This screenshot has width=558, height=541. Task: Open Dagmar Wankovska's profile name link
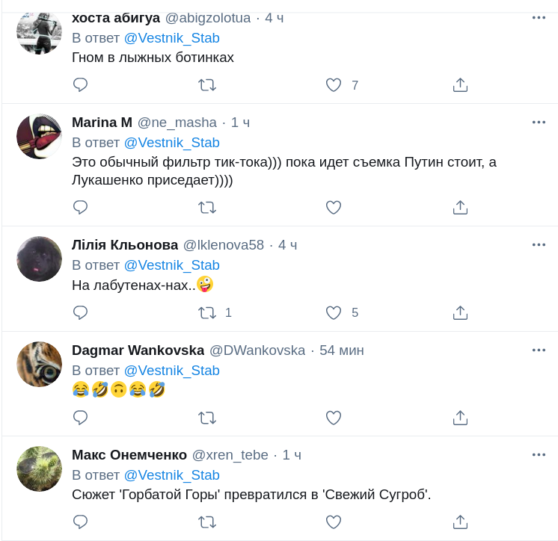(x=138, y=350)
